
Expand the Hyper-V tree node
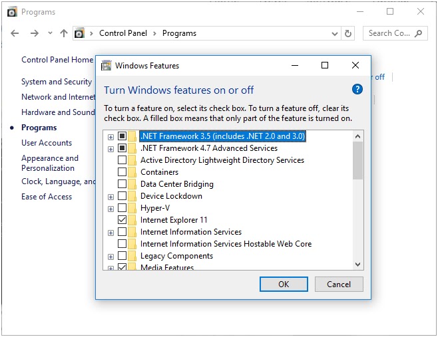pyautogui.click(x=111, y=209)
